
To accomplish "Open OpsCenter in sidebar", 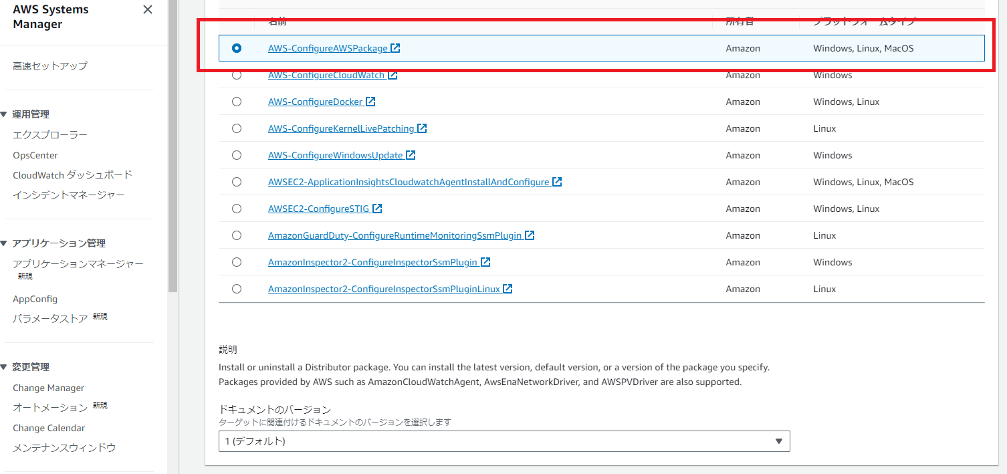I will [x=35, y=155].
